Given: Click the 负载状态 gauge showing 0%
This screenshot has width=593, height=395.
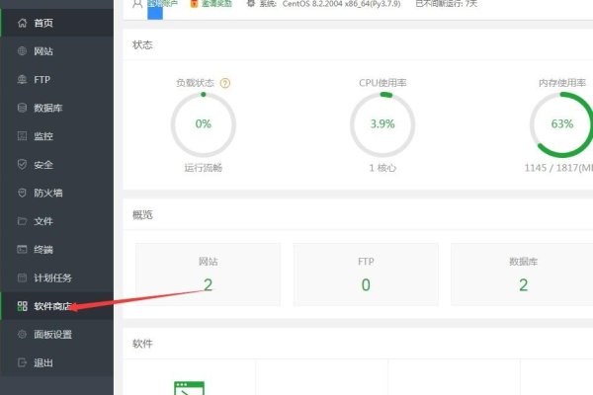Looking at the screenshot, I should coord(204,124).
